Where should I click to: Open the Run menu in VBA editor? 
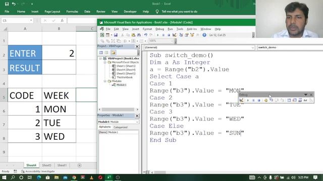tap(170, 29)
